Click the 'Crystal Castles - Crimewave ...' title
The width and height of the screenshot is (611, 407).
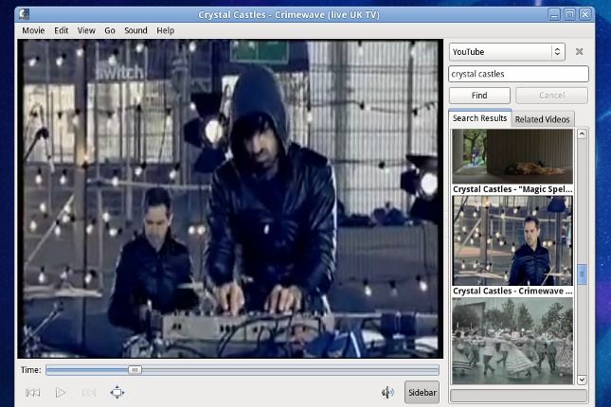512,291
